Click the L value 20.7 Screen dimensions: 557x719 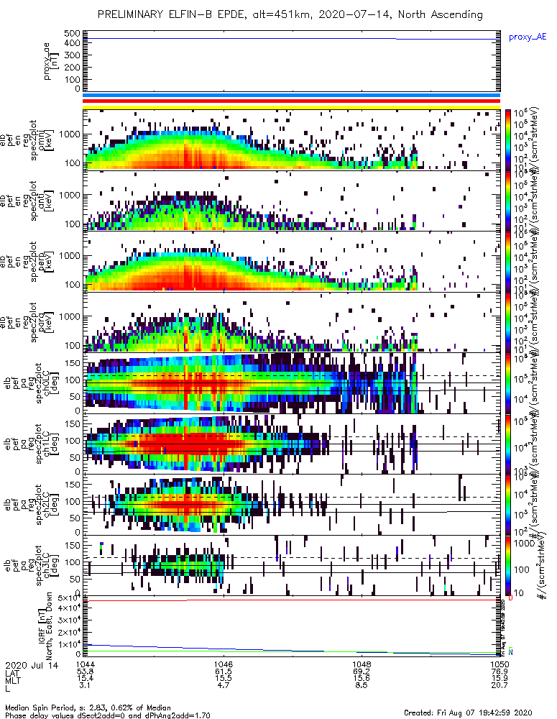pos(500,685)
